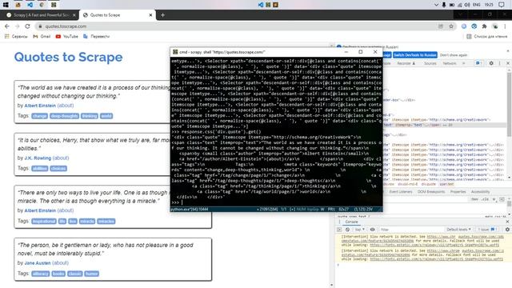This screenshot has height=288, width=512.
Task: Clear the console icon
Action: (347, 230)
